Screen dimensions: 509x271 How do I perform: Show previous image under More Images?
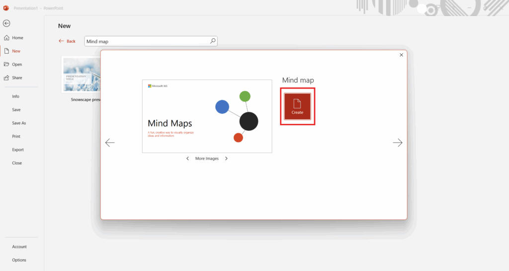187,159
